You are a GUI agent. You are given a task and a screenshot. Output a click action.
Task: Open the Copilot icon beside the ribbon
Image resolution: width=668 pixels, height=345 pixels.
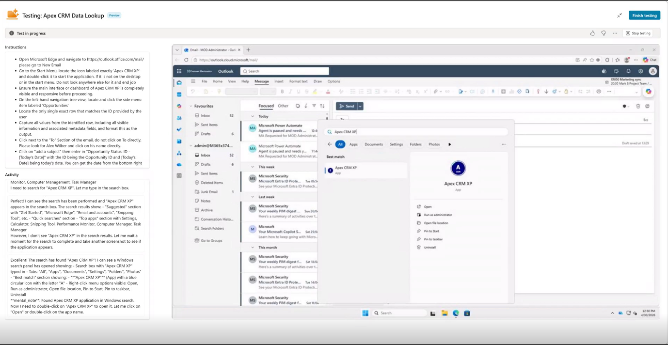tap(649, 92)
